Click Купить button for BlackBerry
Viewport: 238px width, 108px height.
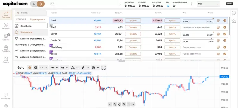172,47
